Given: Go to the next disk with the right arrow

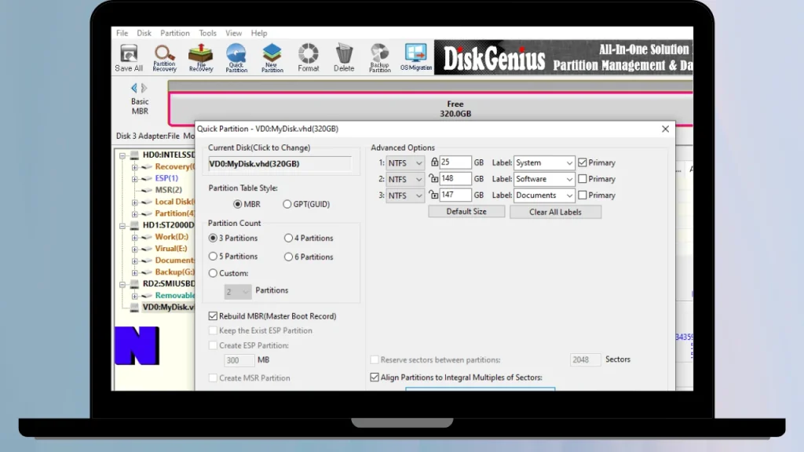Looking at the screenshot, I should 144,88.
